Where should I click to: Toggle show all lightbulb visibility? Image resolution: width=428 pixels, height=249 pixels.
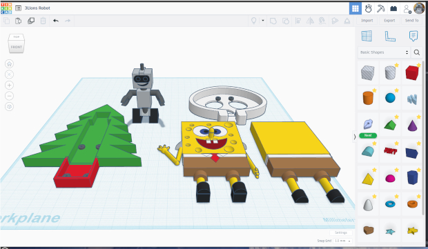(x=253, y=21)
